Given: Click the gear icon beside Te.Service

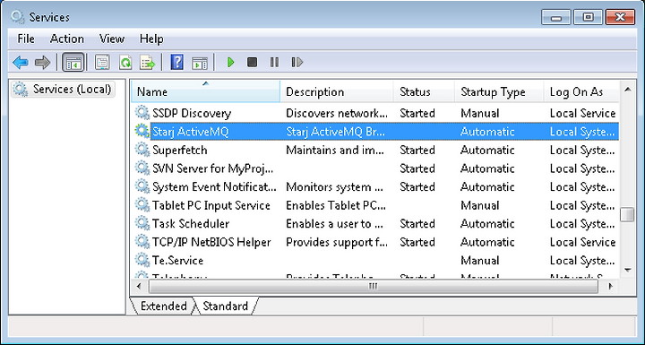Looking at the screenshot, I should (142, 260).
